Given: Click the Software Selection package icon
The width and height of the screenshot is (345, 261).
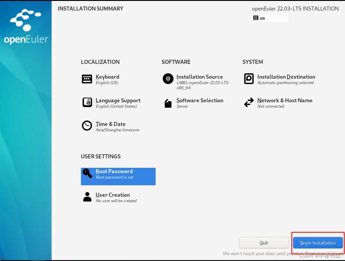Looking at the screenshot, I should click(x=168, y=103).
